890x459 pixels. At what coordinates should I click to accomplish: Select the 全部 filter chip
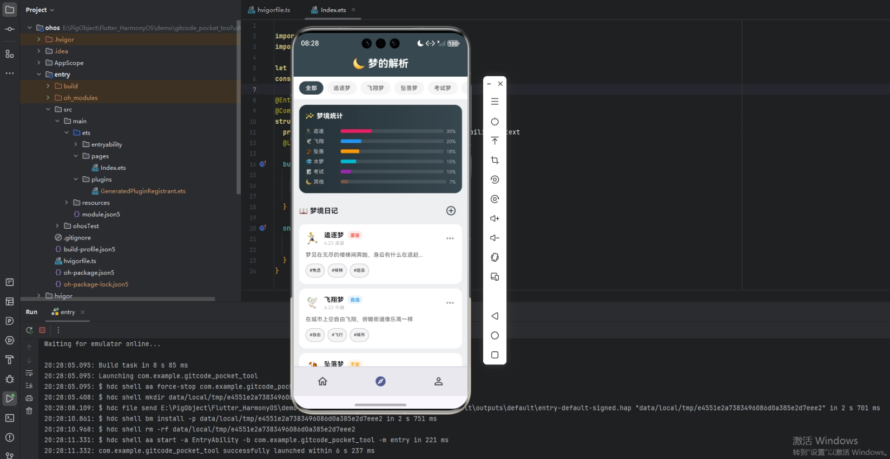coord(311,88)
